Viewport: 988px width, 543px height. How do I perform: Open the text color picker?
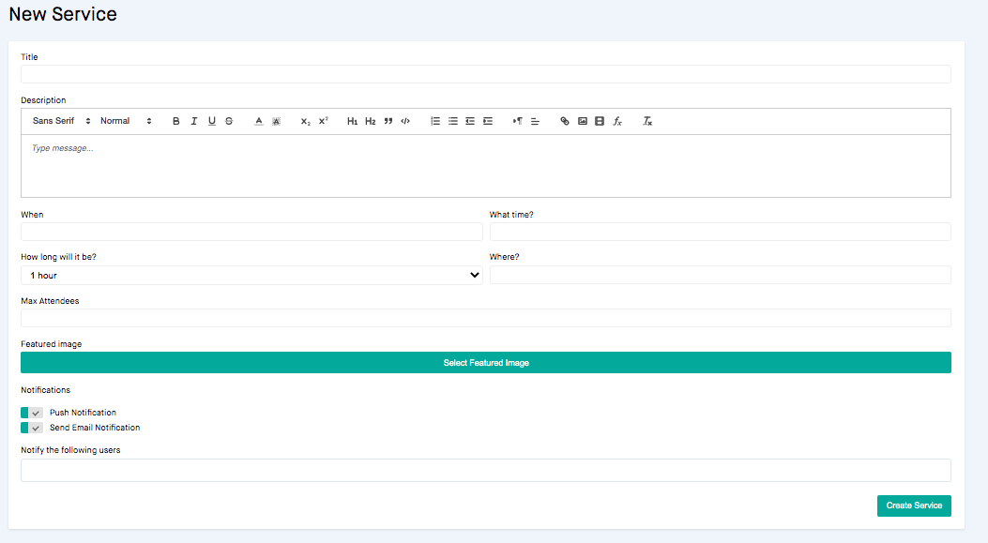[x=259, y=121]
